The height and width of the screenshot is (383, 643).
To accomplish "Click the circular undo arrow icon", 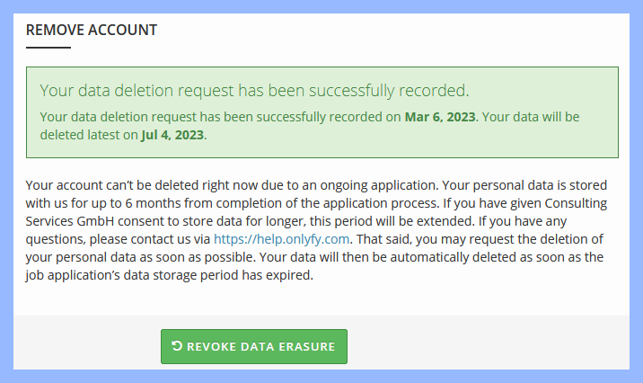I will point(176,346).
